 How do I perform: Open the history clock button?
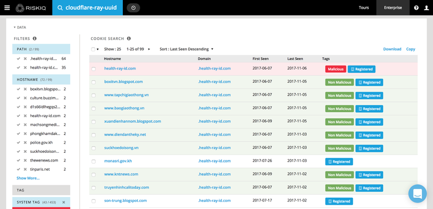pos(133,8)
